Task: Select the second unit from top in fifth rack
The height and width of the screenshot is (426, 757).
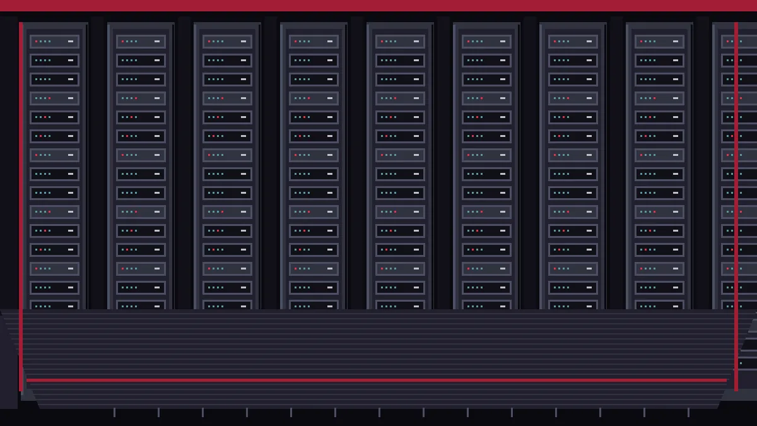Action: pos(400,61)
